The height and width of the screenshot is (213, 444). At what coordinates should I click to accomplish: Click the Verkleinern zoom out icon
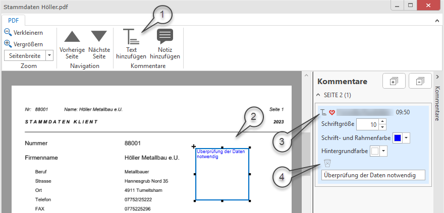pyautogui.click(x=8, y=32)
